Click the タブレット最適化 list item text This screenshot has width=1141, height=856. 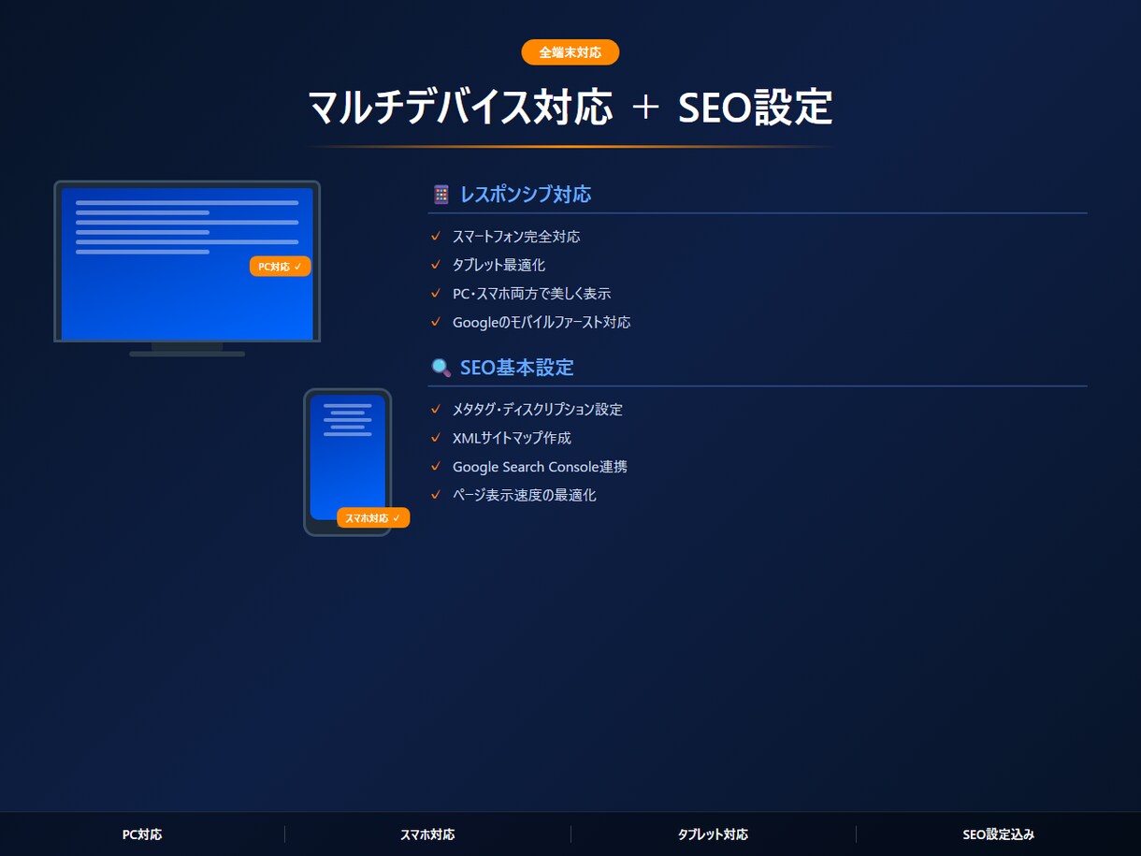pyautogui.click(x=498, y=265)
